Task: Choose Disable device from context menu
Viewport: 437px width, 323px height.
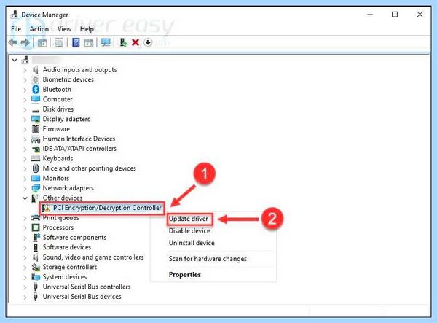Action: pos(189,231)
